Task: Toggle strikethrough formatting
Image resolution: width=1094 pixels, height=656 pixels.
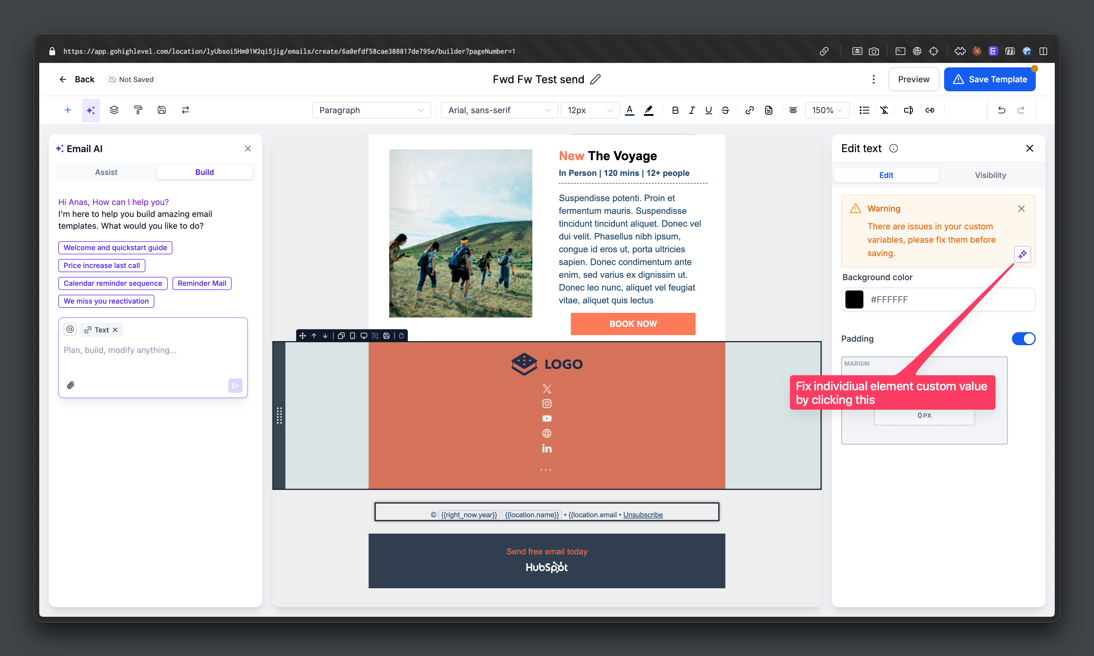Action: click(x=725, y=110)
